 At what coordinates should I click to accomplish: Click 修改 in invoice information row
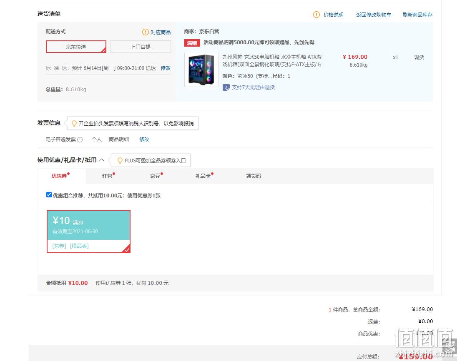(144, 139)
